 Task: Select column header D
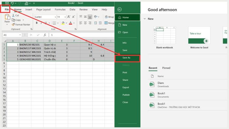pos(49,41)
